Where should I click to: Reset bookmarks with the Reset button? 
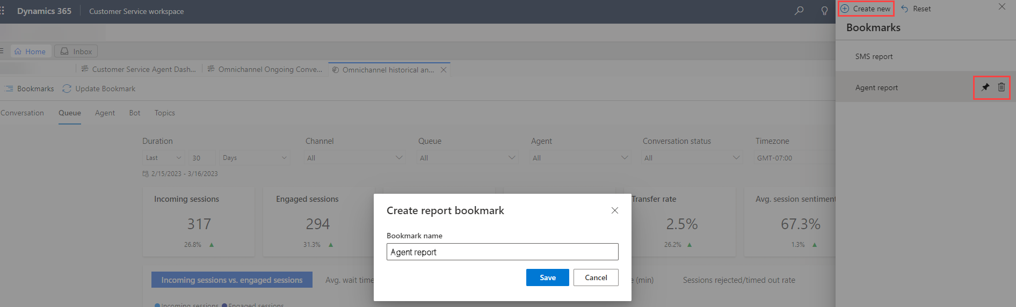(x=916, y=9)
